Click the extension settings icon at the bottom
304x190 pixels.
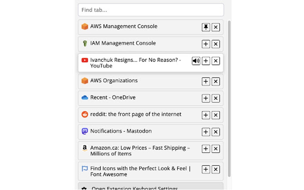tap(85, 188)
